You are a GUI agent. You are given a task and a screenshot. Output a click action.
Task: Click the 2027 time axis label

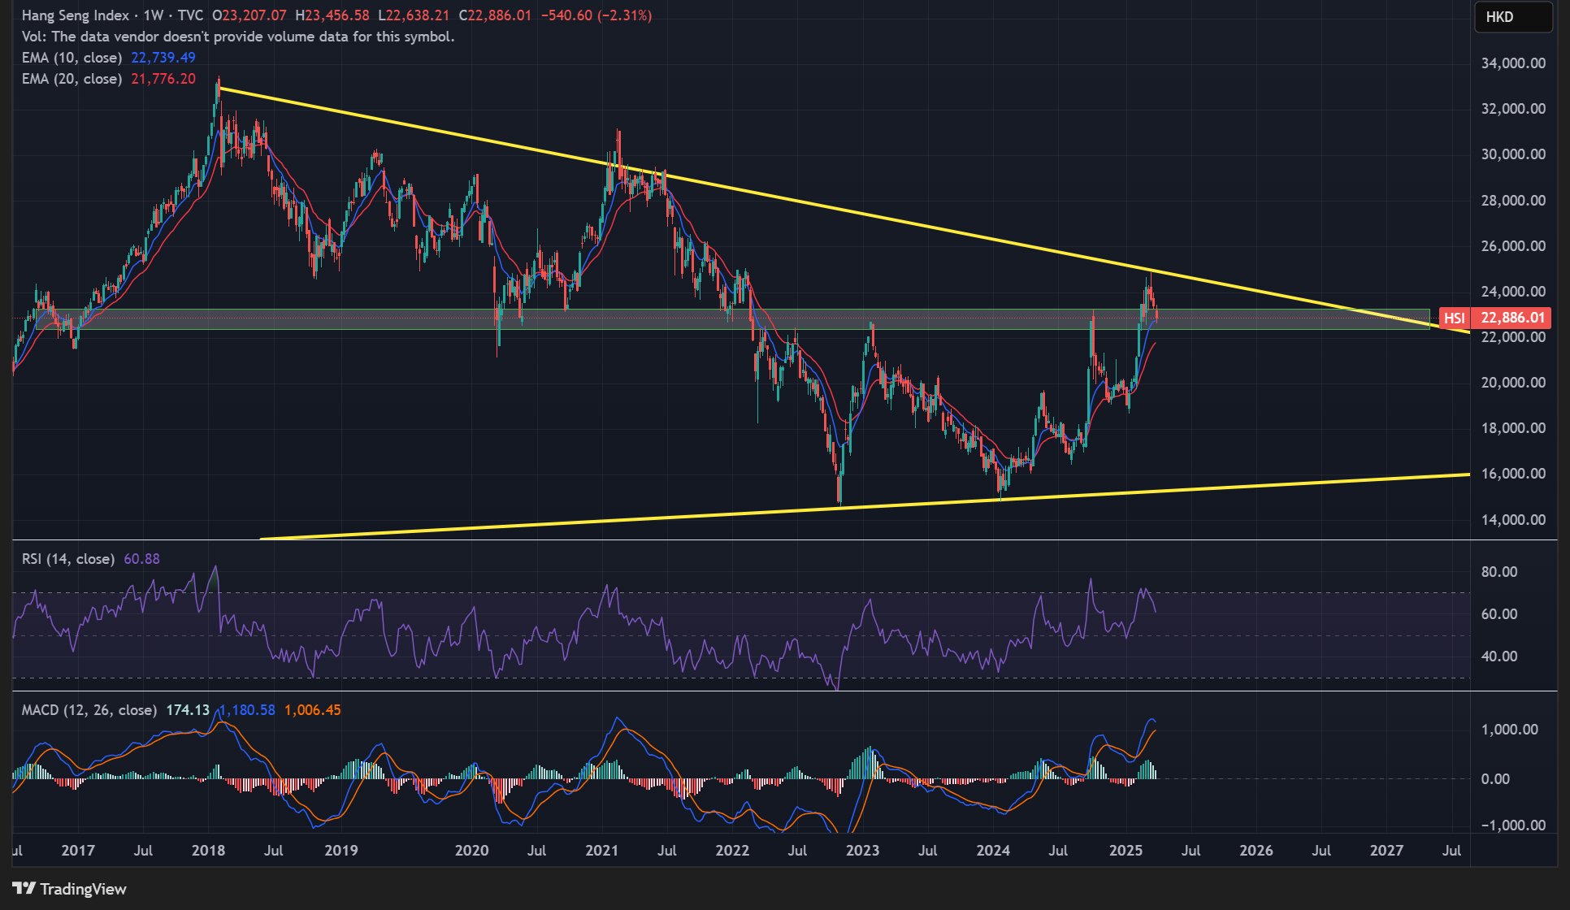coord(1386,851)
